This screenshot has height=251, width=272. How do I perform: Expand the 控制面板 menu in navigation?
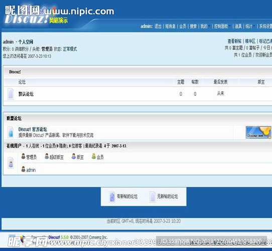221,27
